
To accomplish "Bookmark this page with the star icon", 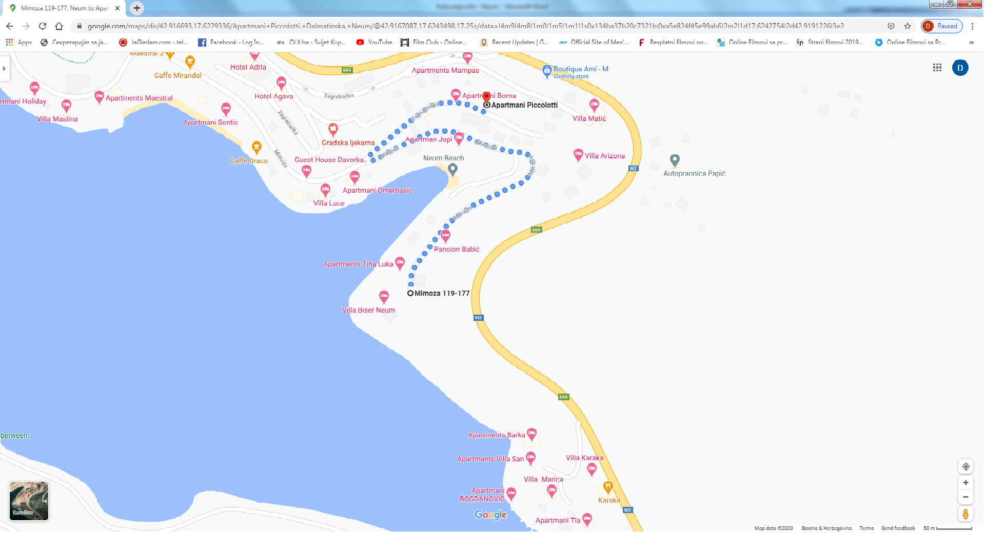I will 908,26.
